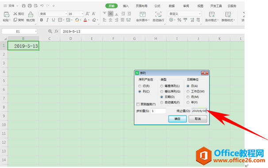The width and height of the screenshot is (268, 168).
Task: Expand the Name Box dropdown for B1
Action: point(36,31)
